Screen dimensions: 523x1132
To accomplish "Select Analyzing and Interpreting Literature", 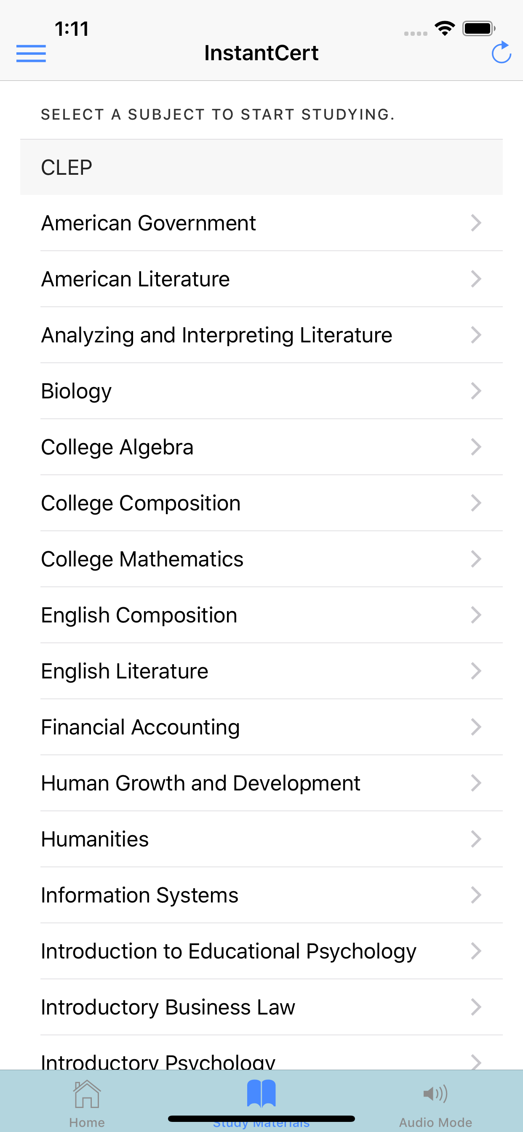I will [x=216, y=335].
